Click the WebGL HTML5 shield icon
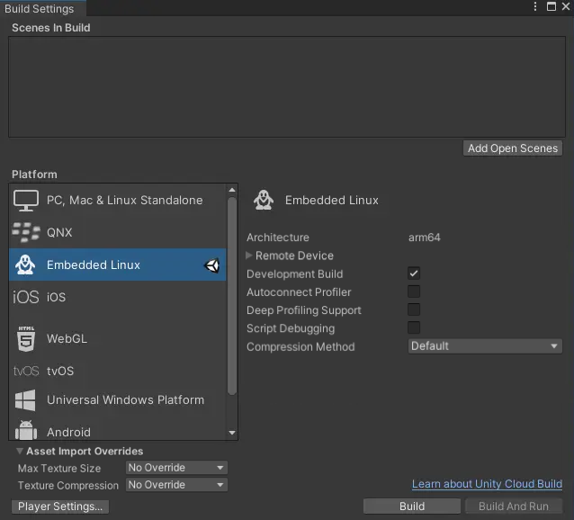Image resolution: width=574 pixels, height=520 pixels. pyautogui.click(x=26, y=338)
